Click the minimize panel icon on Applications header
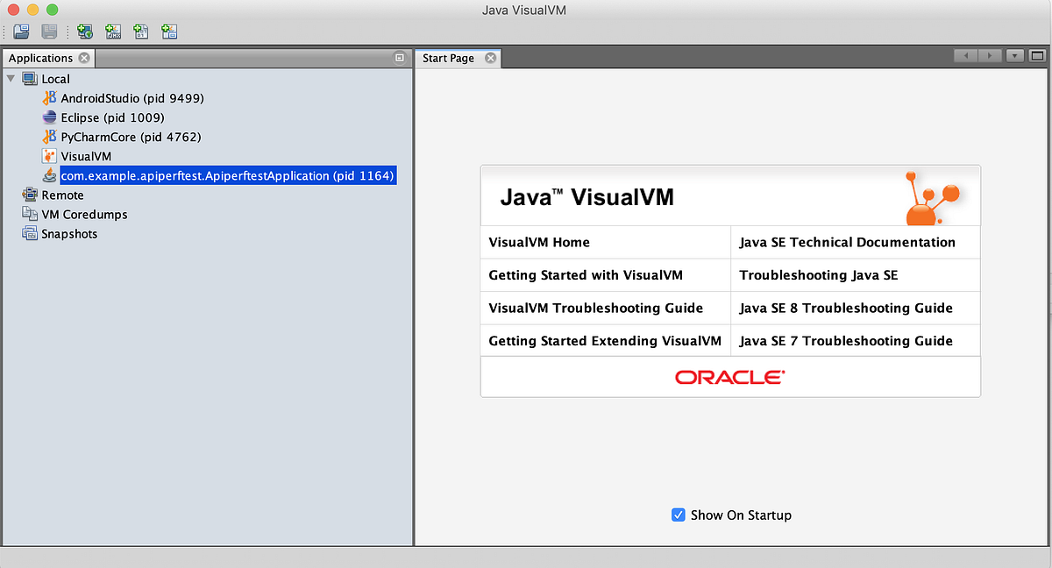The height and width of the screenshot is (568, 1052). pyautogui.click(x=400, y=57)
